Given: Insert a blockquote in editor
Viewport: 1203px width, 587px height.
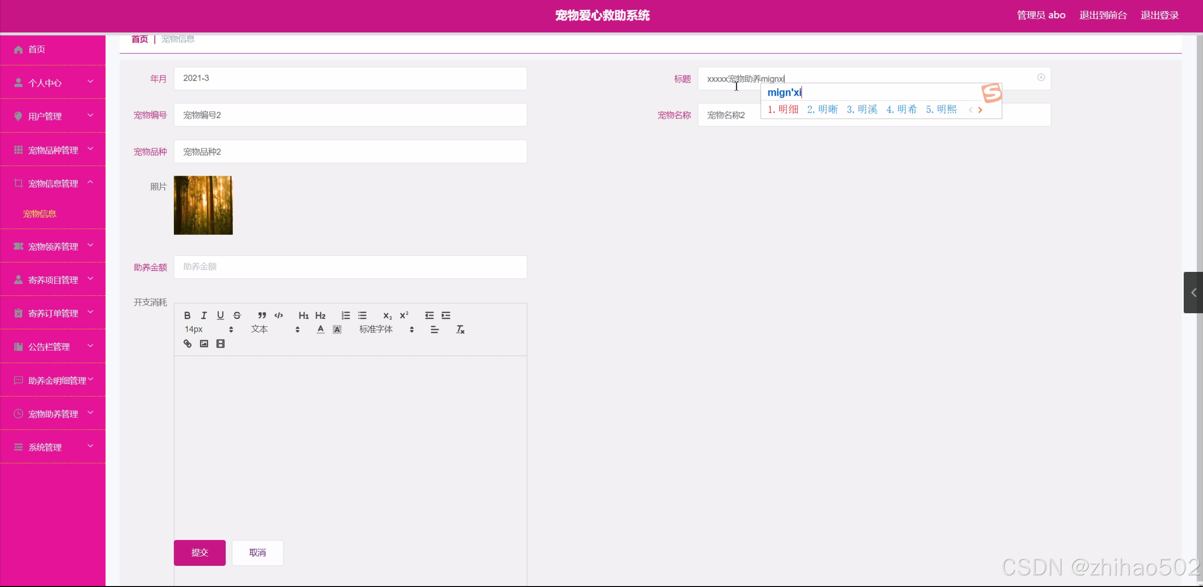Looking at the screenshot, I should tap(262, 315).
